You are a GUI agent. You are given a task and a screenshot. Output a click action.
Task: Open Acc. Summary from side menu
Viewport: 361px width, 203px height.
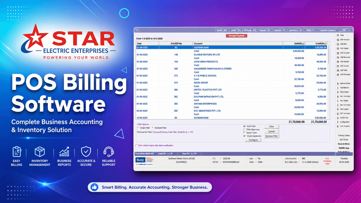click(x=343, y=96)
